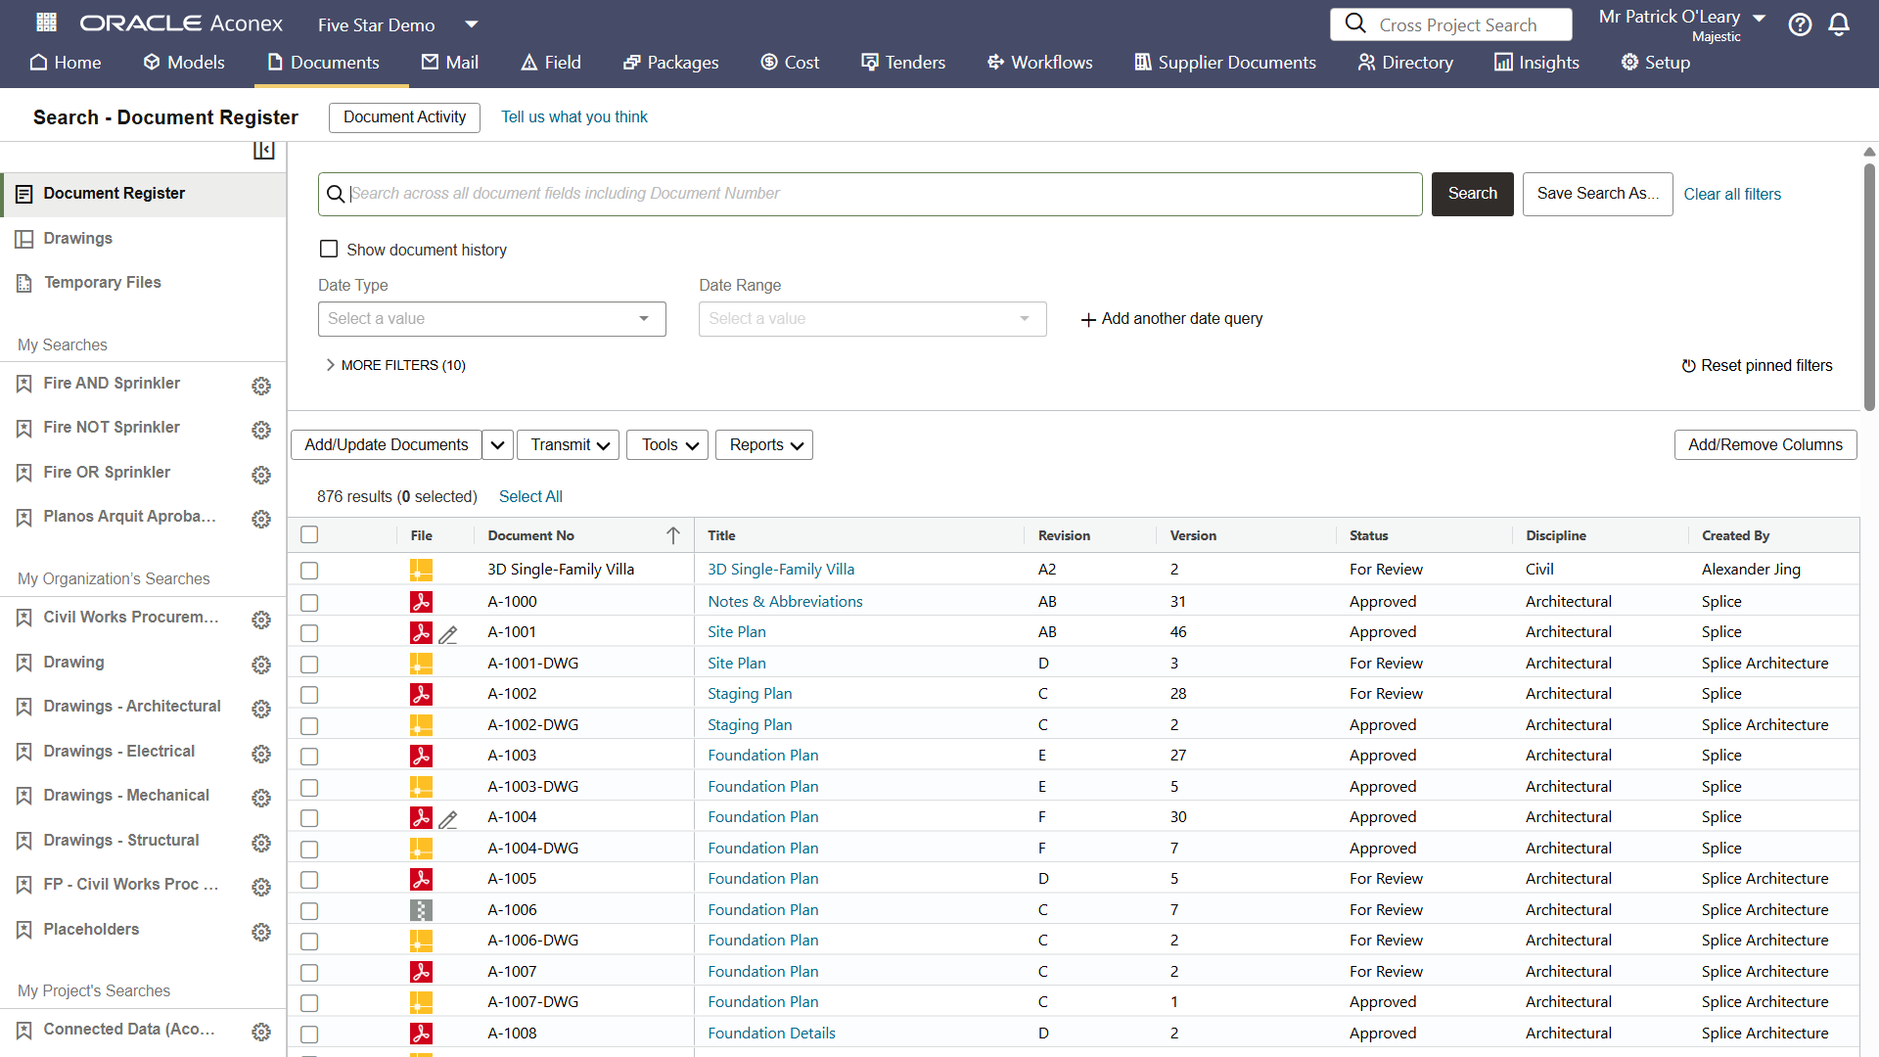Open the app launcher grid icon

click(x=46, y=23)
